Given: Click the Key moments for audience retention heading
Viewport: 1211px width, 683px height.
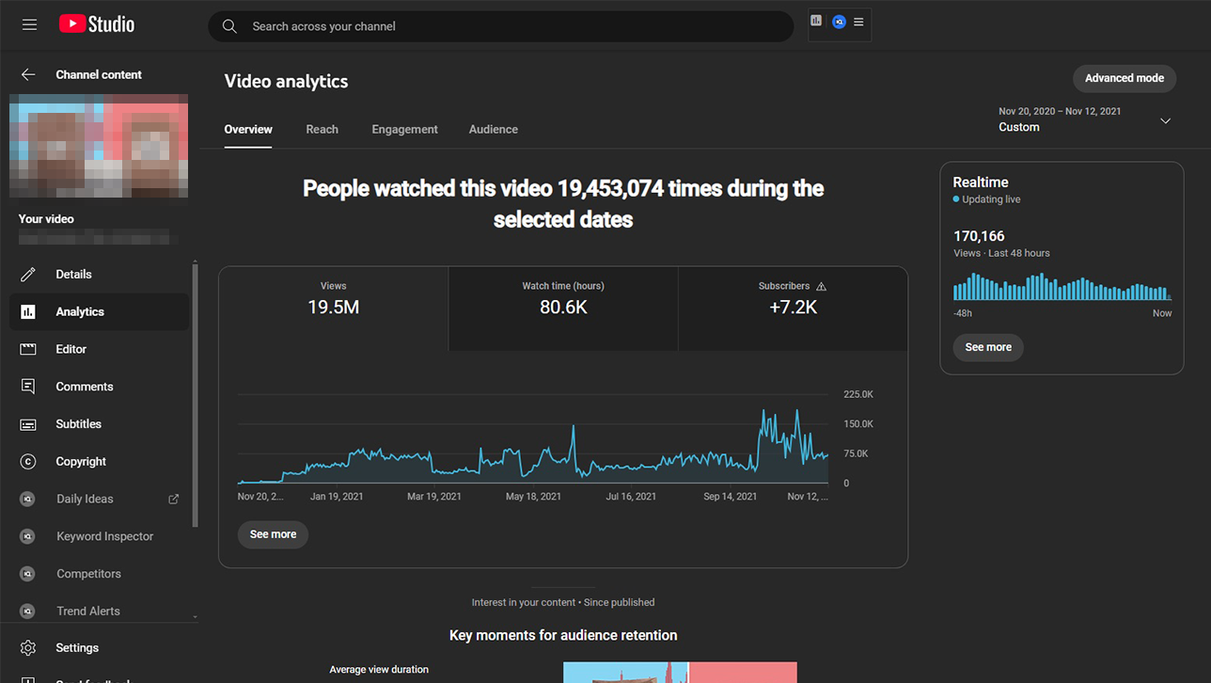Looking at the screenshot, I should 563,635.
